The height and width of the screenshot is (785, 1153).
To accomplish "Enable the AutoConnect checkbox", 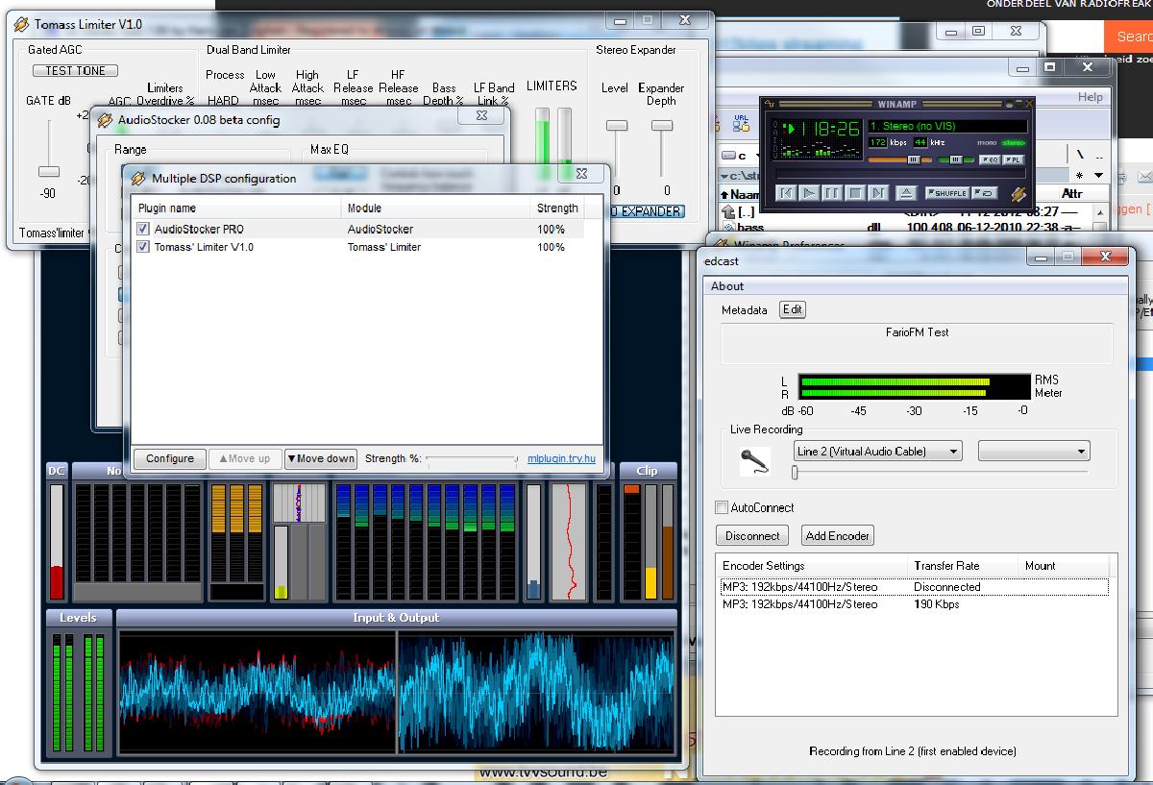I will coord(722,507).
